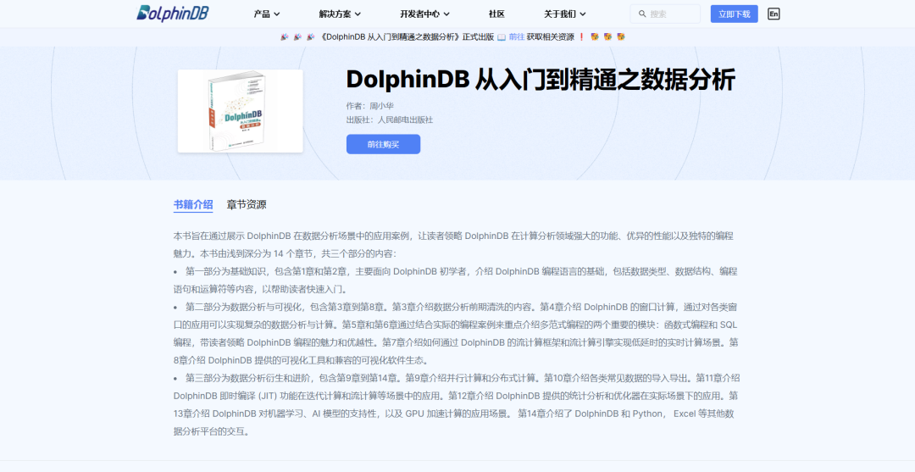Click the book title heading
Viewport: 915px width, 472px height.
coord(541,80)
